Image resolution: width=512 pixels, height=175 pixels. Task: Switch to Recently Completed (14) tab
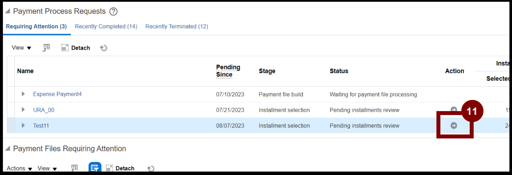pyautogui.click(x=106, y=26)
